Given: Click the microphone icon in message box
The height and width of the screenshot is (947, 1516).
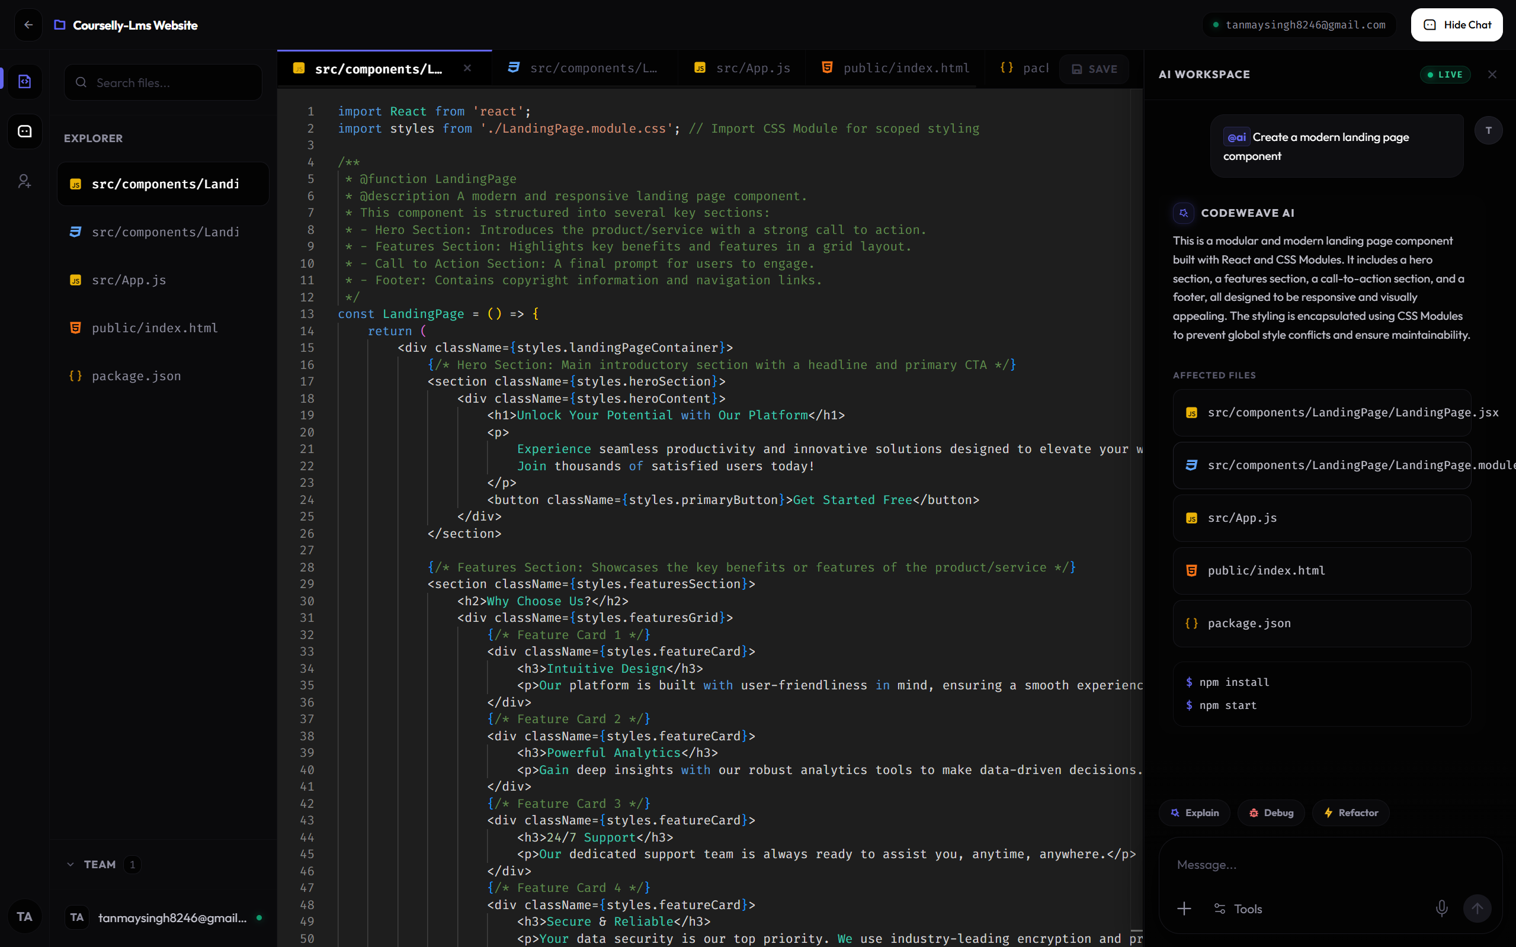Looking at the screenshot, I should 1441,908.
